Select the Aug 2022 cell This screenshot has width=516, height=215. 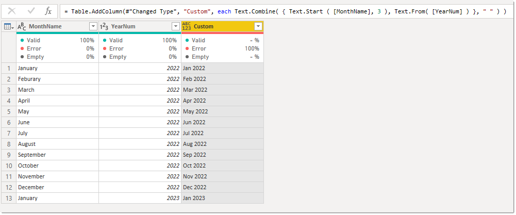pos(223,144)
